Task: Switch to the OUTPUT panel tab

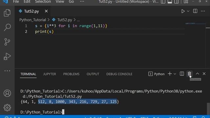Action: [93, 74]
